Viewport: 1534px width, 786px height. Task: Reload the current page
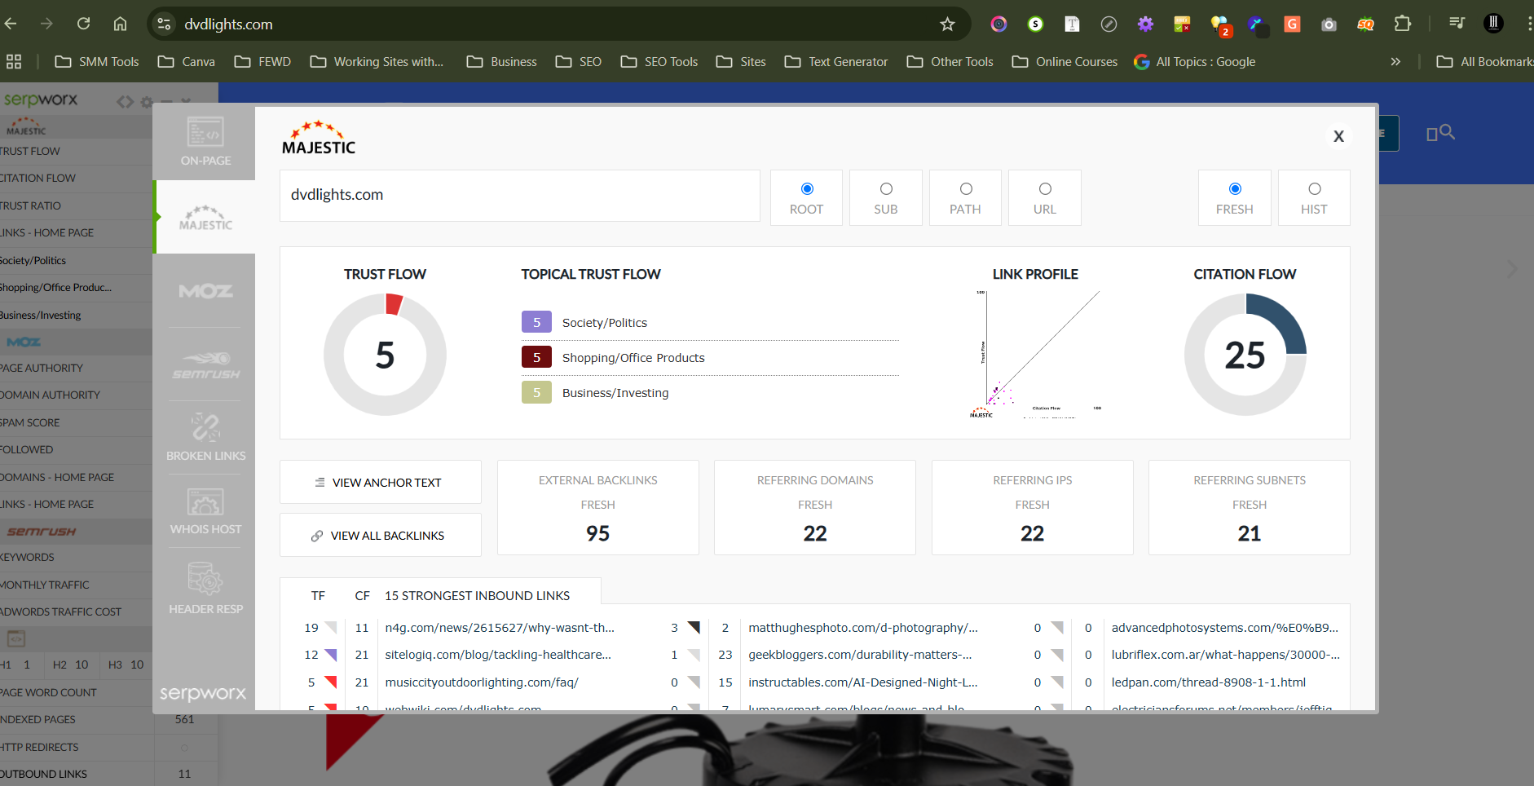83,24
